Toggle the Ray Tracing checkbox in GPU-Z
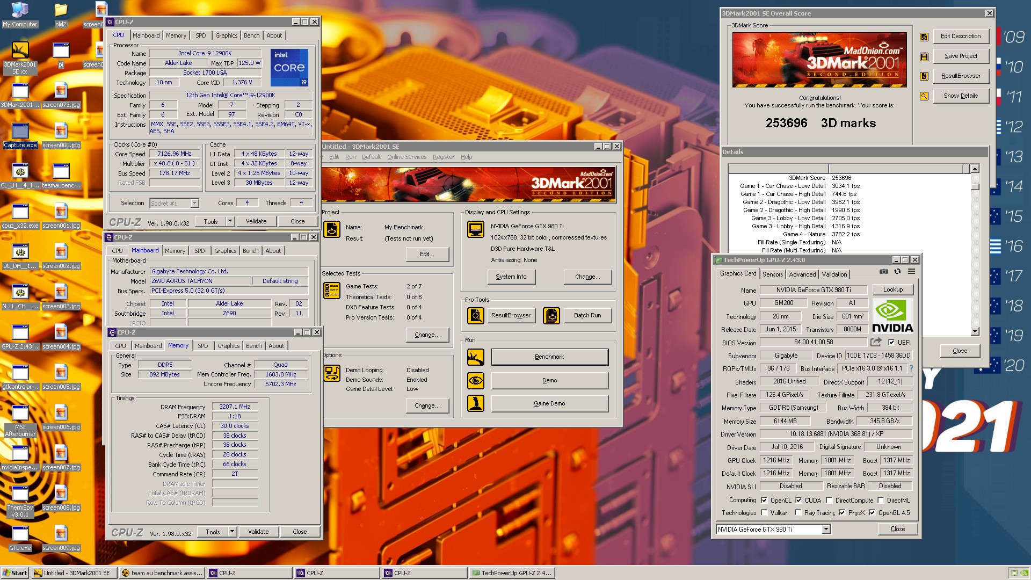1031x580 pixels. click(798, 513)
